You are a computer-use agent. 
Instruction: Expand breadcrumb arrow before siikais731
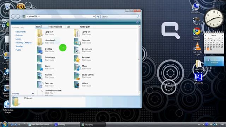click(x=27, y=17)
